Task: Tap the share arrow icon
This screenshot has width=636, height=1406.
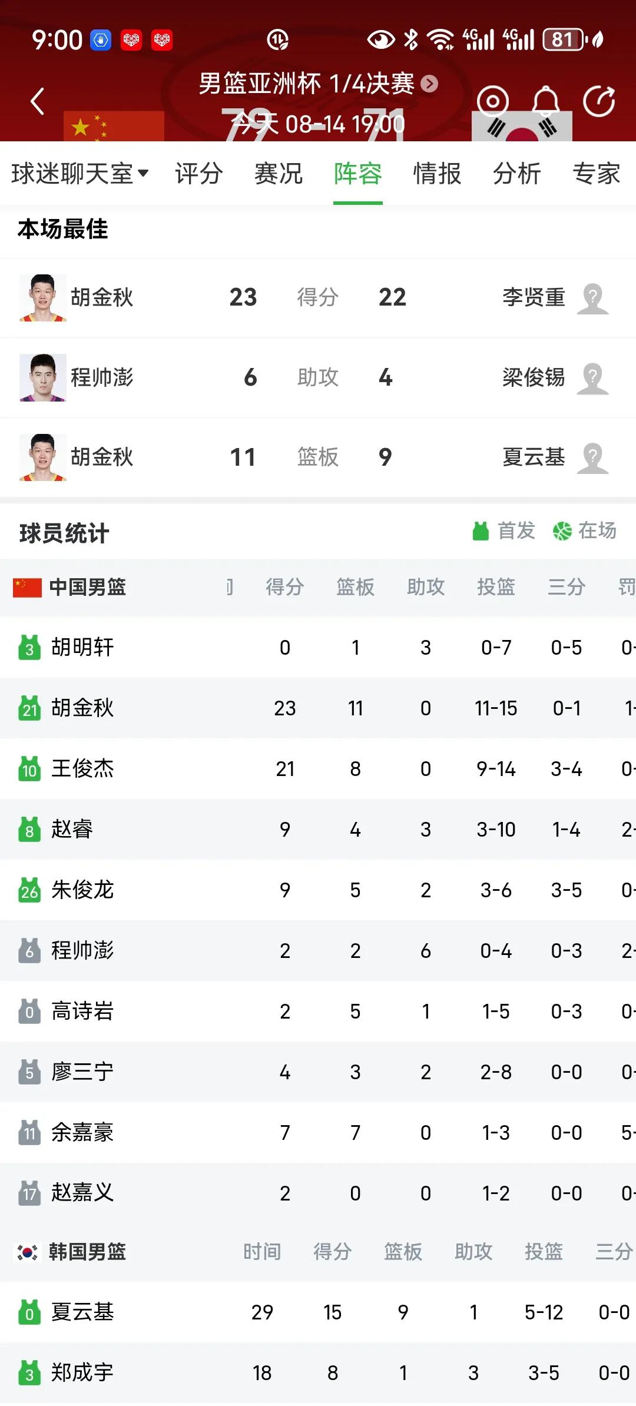Action: 599,101
